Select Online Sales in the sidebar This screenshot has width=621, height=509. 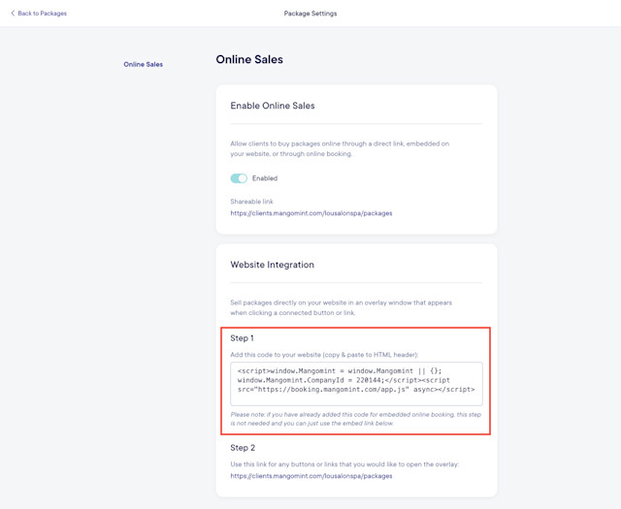(x=143, y=64)
